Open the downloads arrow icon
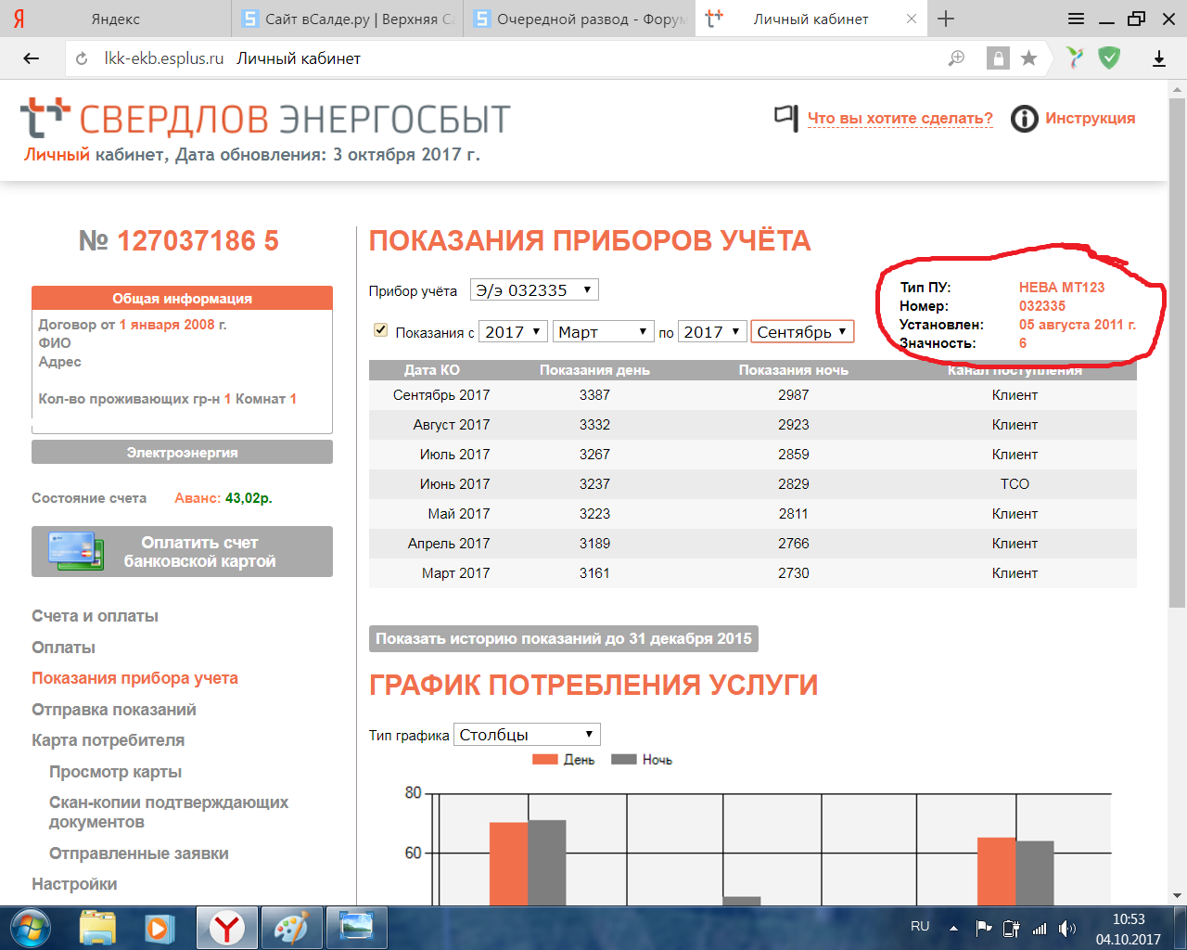This screenshot has height=950, width=1187. (1158, 58)
